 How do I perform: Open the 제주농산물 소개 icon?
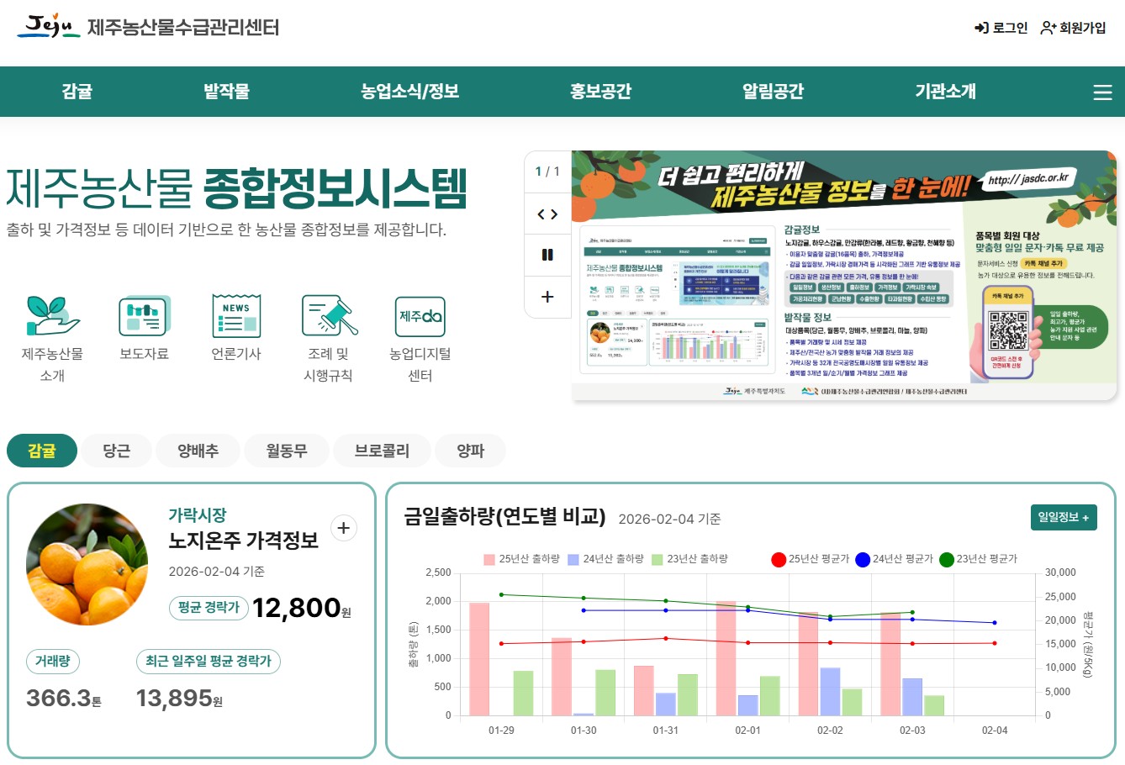click(x=52, y=315)
